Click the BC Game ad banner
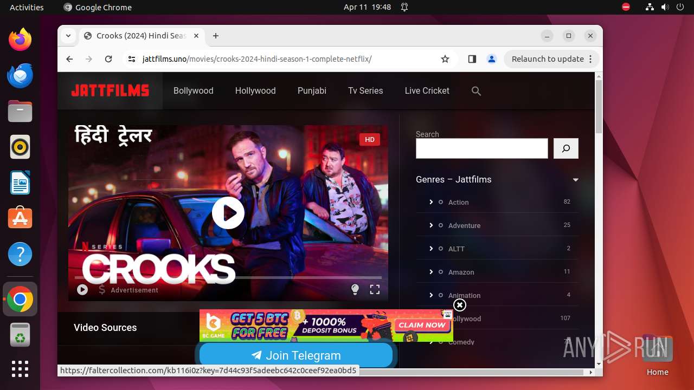The image size is (694, 390). pos(326,326)
